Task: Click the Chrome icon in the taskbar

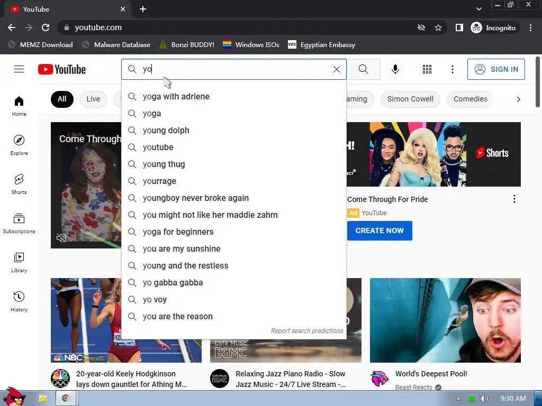Action: (65, 399)
